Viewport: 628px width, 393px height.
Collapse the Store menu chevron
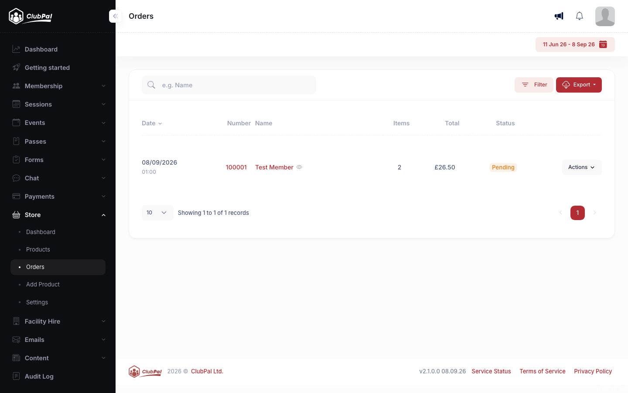(103, 215)
